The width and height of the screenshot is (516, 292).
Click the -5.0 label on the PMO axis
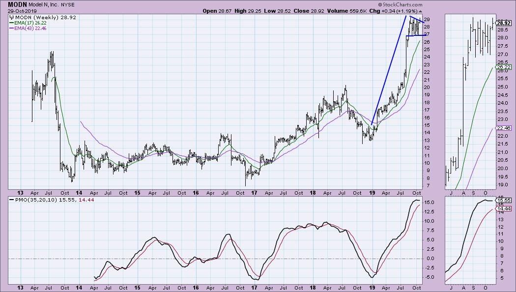click(430, 277)
